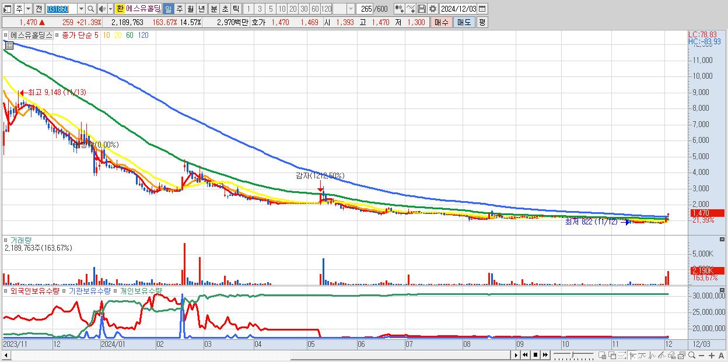The image size is (728, 362).
Task: Click the speaker sound icon
Action: [x=102, y=9]
